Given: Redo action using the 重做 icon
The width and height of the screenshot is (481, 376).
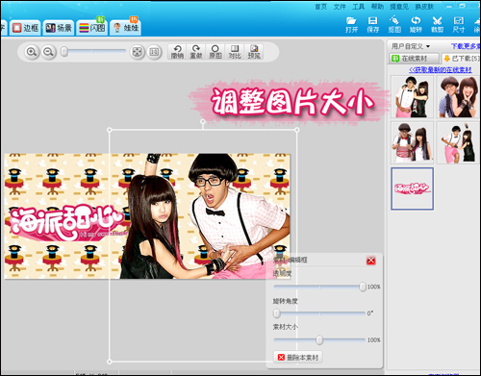Looking at the screenshot, I should 196,52.
